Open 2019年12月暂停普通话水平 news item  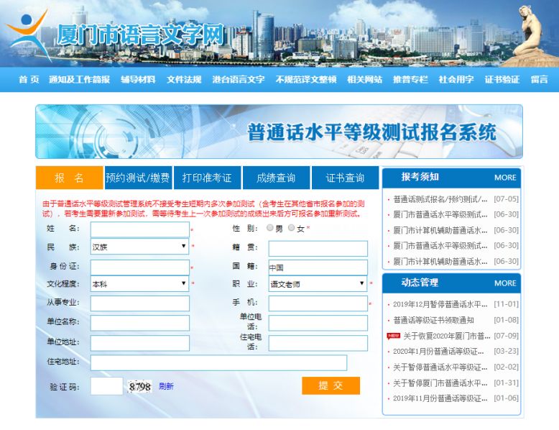440,304
